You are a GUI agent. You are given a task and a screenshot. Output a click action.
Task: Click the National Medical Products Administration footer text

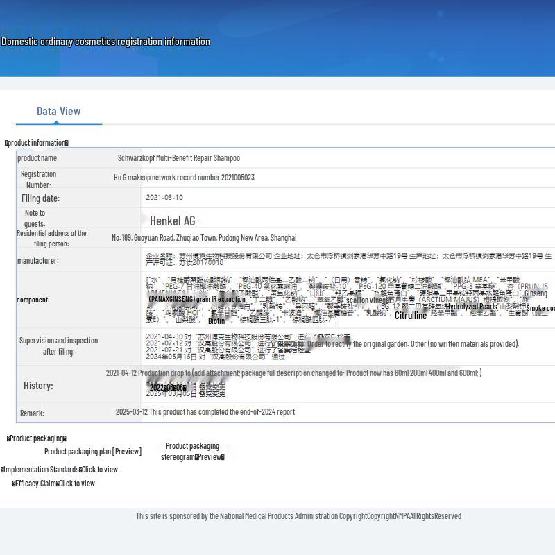click(x=298, y=516)
